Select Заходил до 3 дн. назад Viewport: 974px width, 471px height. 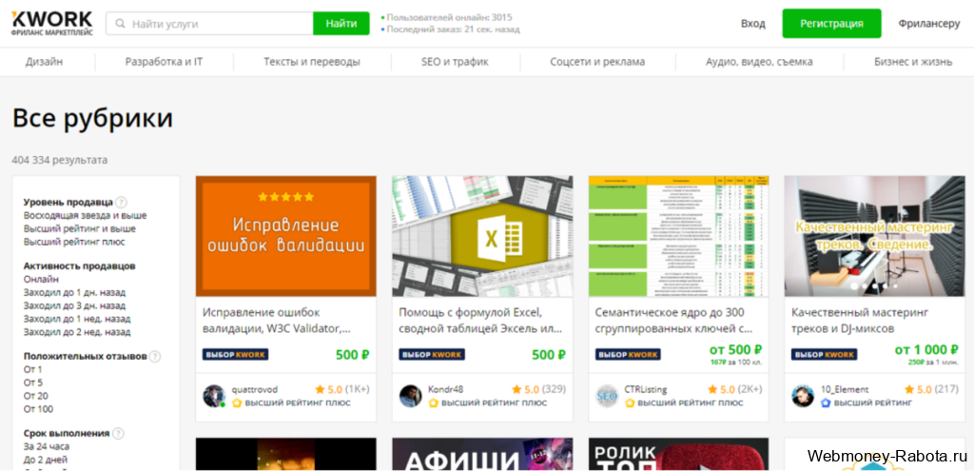[x=74, y=305]
